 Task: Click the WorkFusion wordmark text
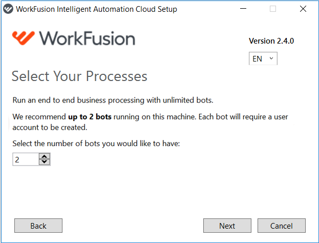87,38
